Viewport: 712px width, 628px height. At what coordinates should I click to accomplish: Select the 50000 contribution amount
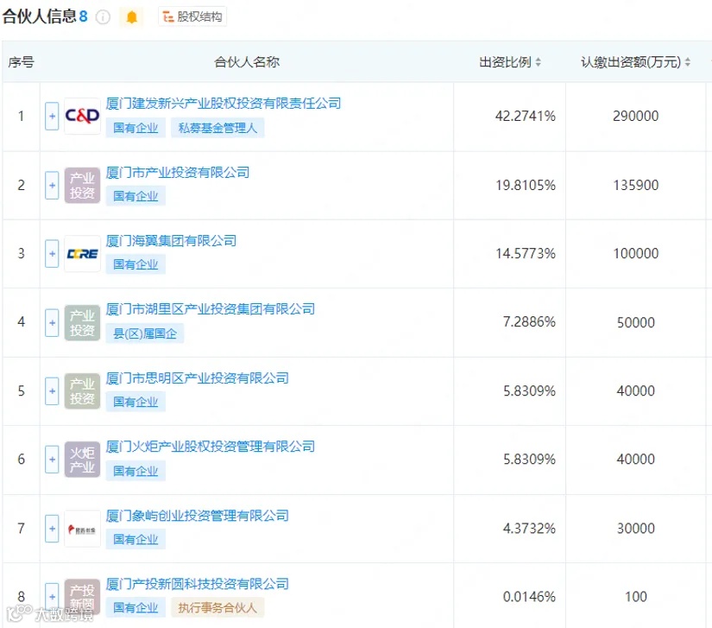636,322
